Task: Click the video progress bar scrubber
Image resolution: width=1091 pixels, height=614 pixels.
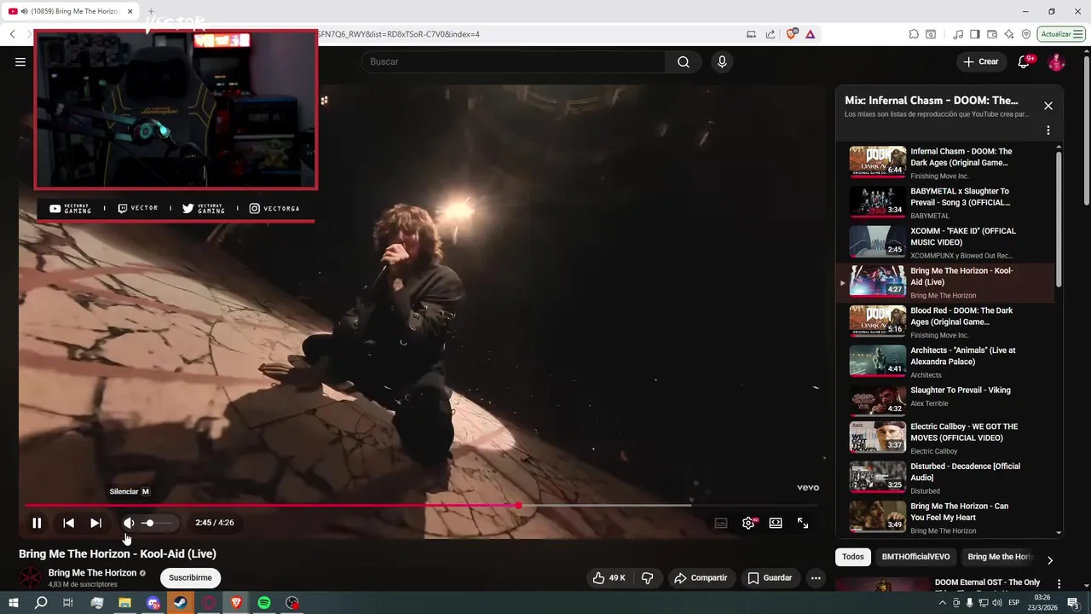Action: (x=518, y=506)
